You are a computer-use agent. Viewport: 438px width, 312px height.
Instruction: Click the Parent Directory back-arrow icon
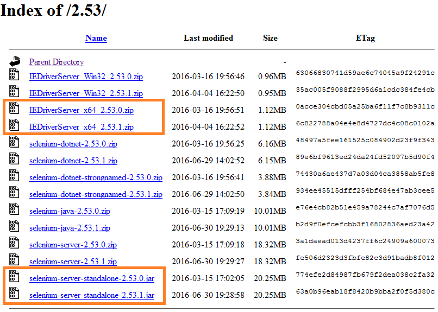click(x=15, y=61)
